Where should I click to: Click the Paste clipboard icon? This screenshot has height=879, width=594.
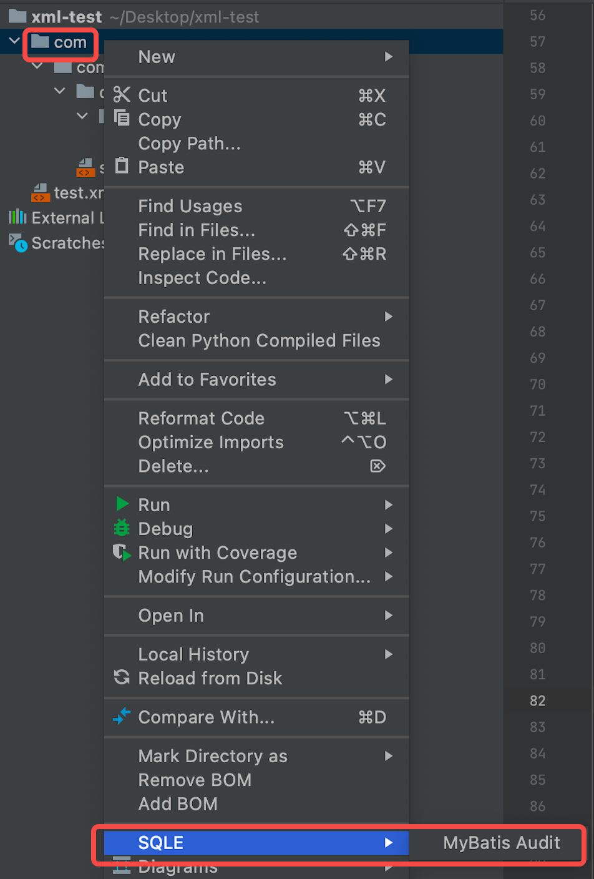[122, 166]
